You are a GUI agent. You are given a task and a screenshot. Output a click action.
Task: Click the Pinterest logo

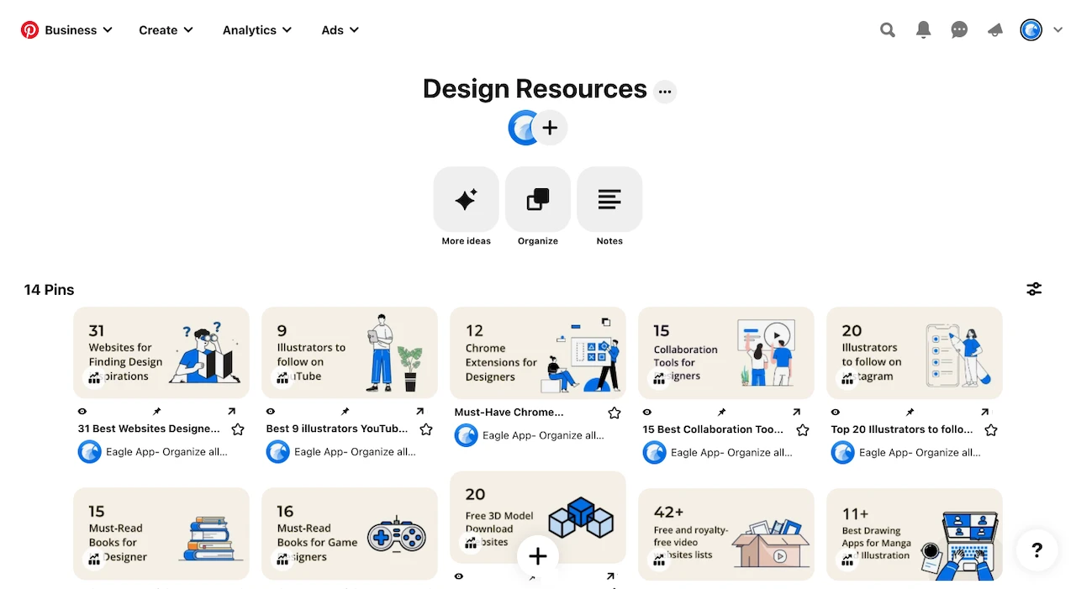30,29
